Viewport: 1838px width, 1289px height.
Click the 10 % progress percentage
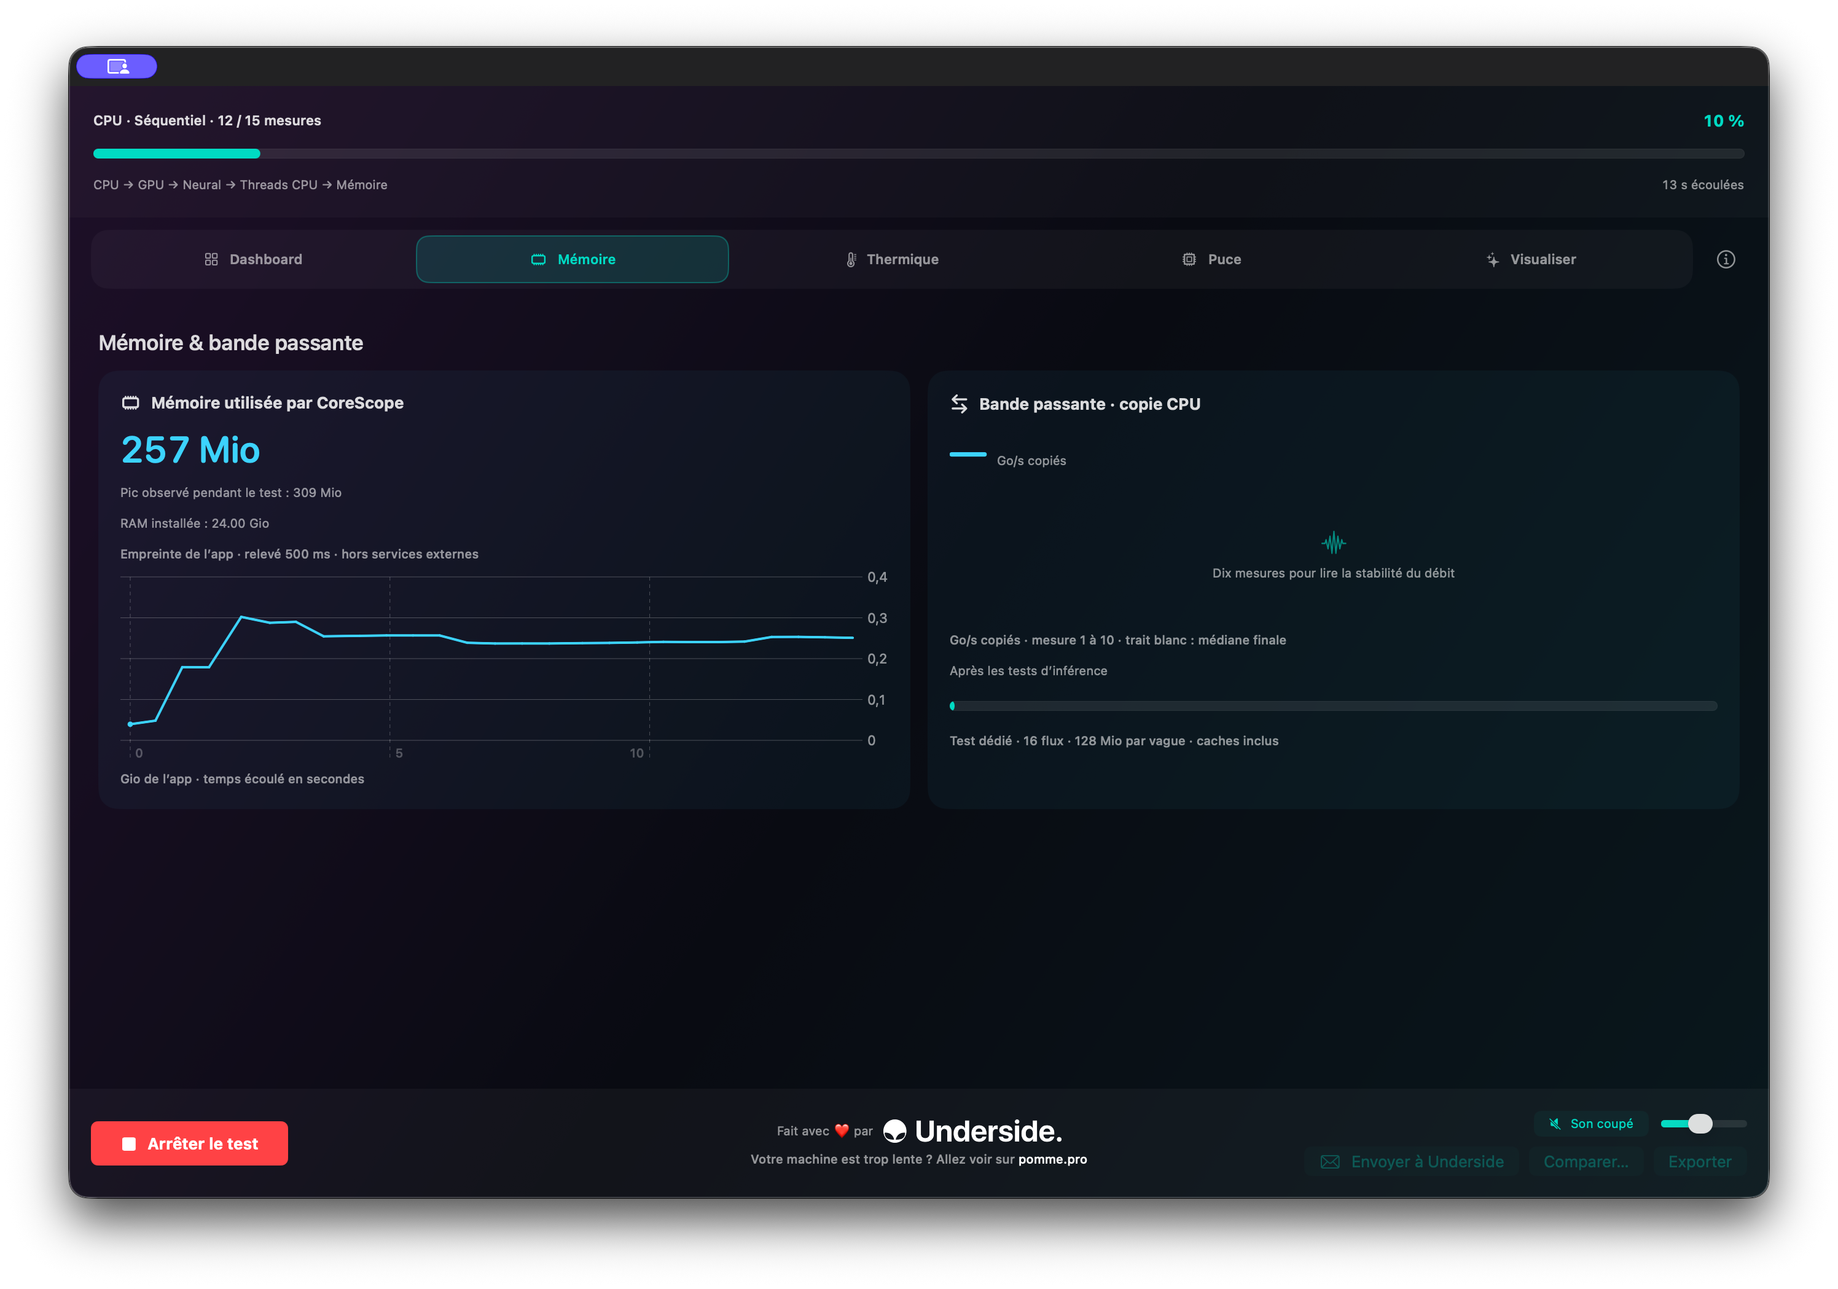pos(1723,121)
